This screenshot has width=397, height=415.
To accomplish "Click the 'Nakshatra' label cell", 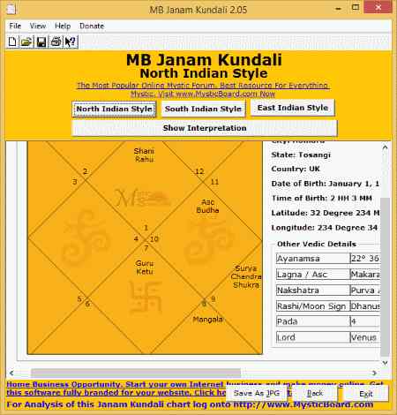I will [x=312, y=290].
